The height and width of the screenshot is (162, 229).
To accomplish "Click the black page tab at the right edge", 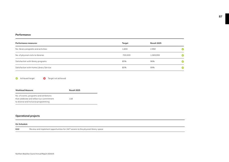I will coord(227,19).
